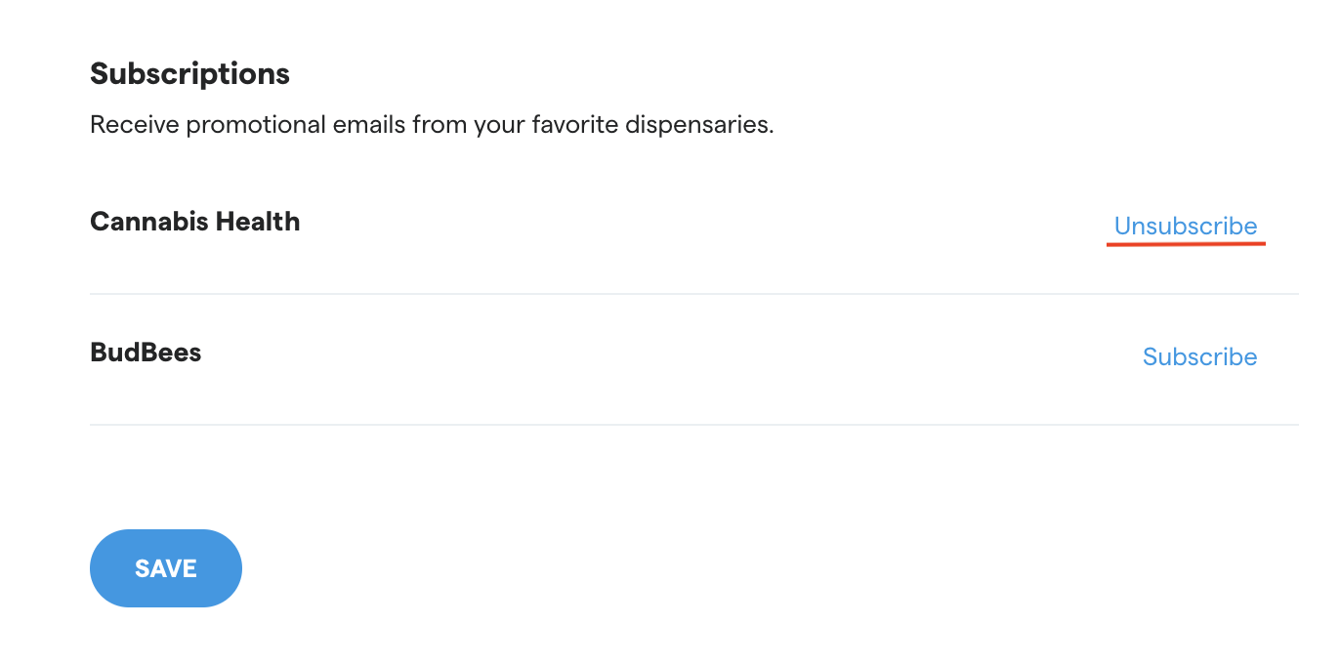Click the divider line below BudBees
This screenshot has width=1340, height=666.
(x=693, y=425)
